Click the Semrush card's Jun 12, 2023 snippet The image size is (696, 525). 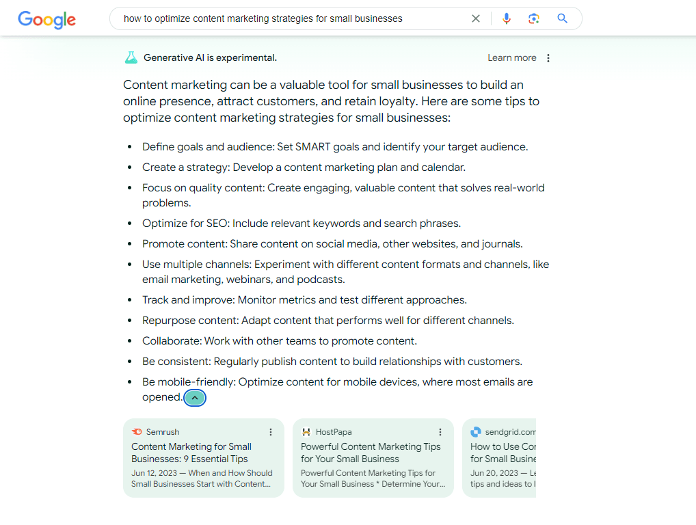(x=202, y=479)
